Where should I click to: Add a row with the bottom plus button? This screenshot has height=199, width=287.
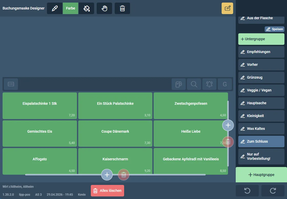(x=107, y=175)
